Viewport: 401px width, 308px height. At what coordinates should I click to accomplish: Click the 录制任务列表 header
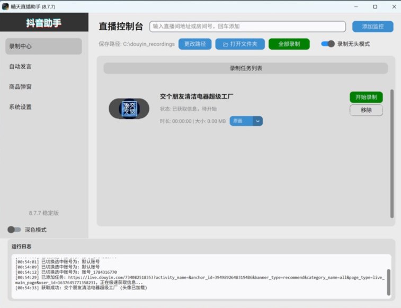[x=245, y=68]
